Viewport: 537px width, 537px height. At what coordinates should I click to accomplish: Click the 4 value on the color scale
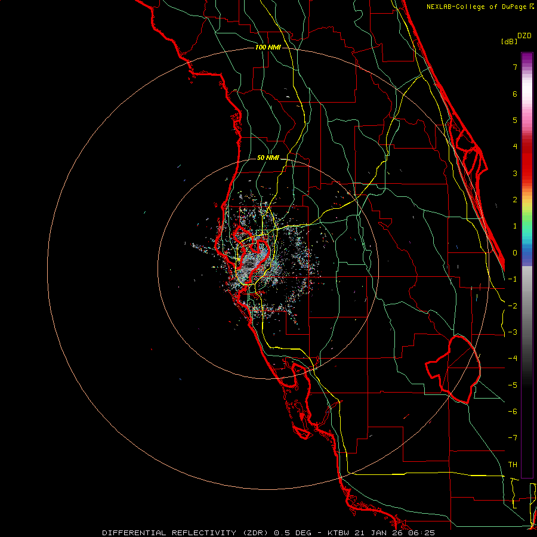[x=515, y=147]
